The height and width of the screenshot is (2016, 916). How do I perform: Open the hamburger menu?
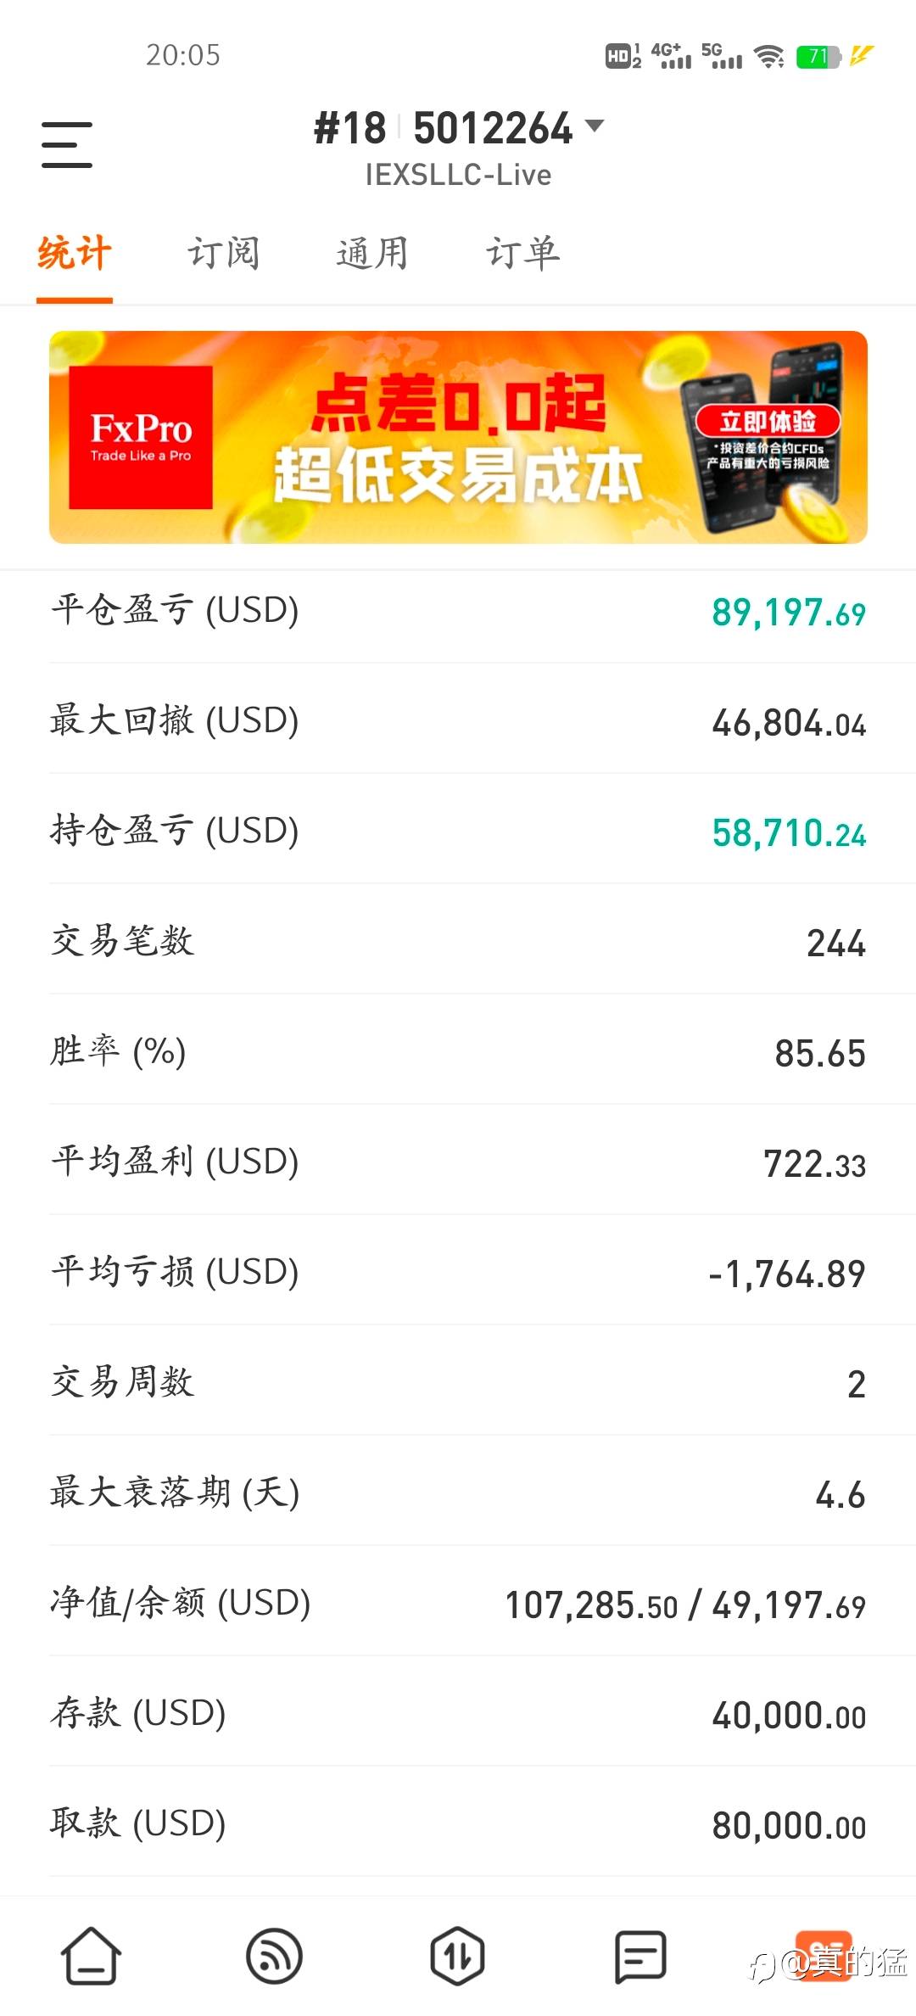[x=67, y=144]
